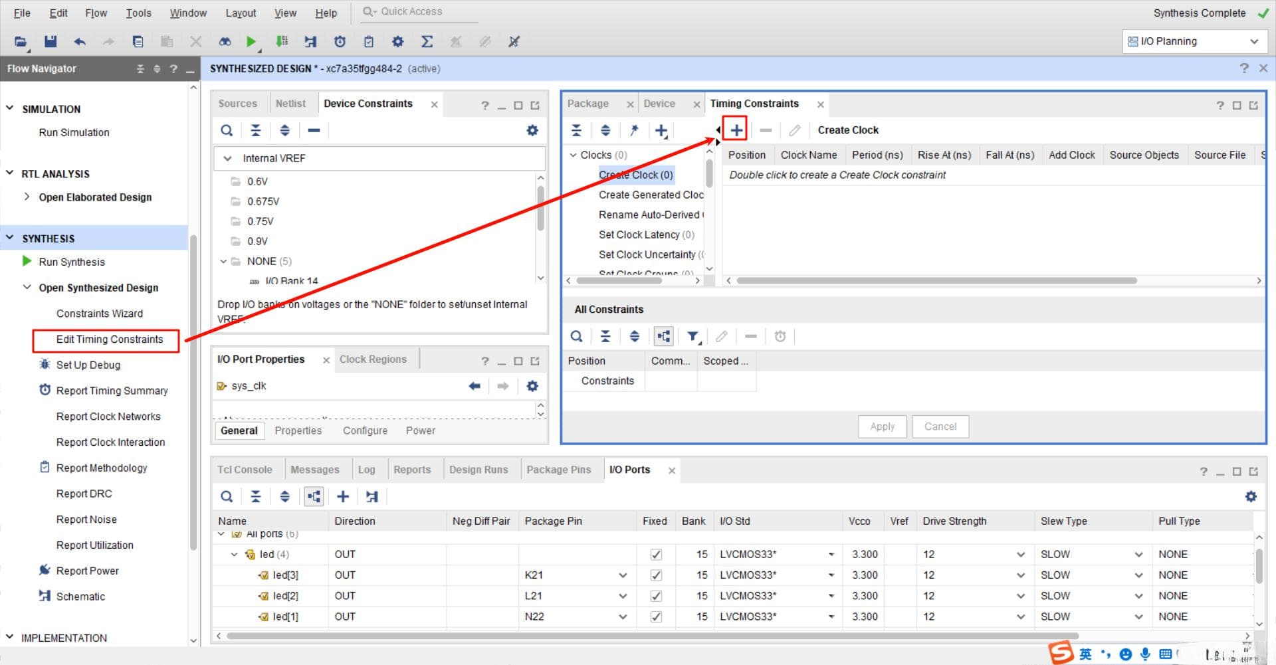The width and height of the screenshot is (1276, 665).
Task: Open I/O Std dropdown for led[2]
Action: [x=831, y=596]
